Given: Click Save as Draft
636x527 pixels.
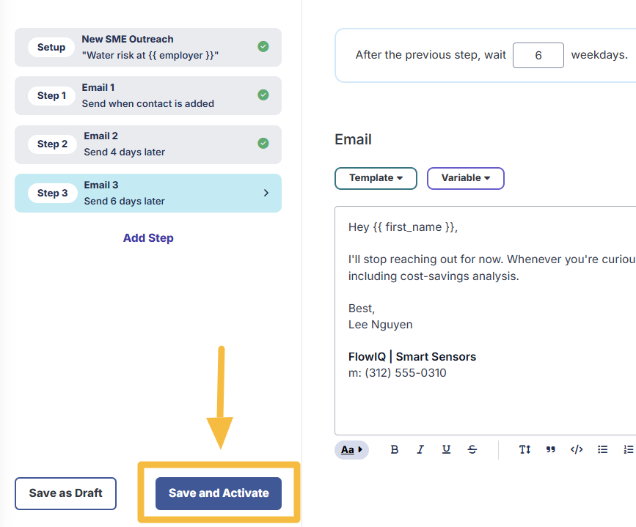Looking at the screenshot, I should click(65, 493).
